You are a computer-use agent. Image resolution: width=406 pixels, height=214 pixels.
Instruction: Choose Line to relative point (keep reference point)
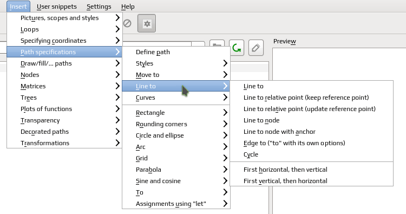pyautogui.click(x=311, y=98)
